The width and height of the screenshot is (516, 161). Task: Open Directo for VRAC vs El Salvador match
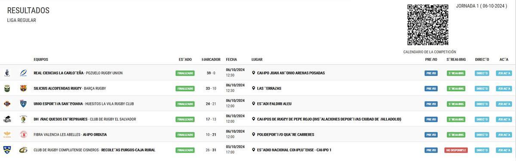(x=482, y=119)
